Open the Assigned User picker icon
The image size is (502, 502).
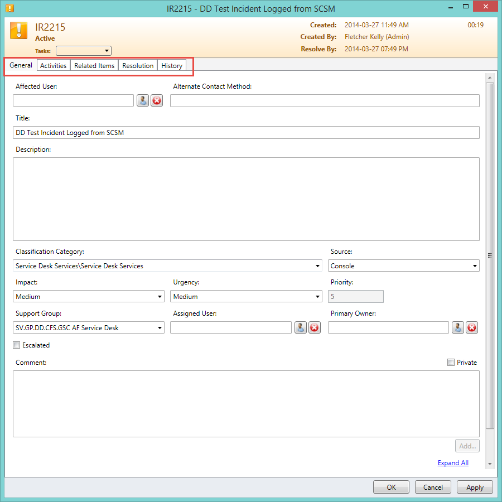301,327
